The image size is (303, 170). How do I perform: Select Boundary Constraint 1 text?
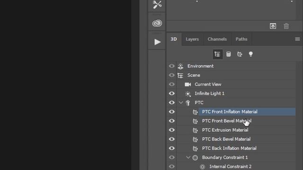(x=225, y=157)
